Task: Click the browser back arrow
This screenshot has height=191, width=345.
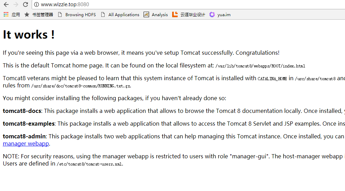Action: [x=6, y=4]
